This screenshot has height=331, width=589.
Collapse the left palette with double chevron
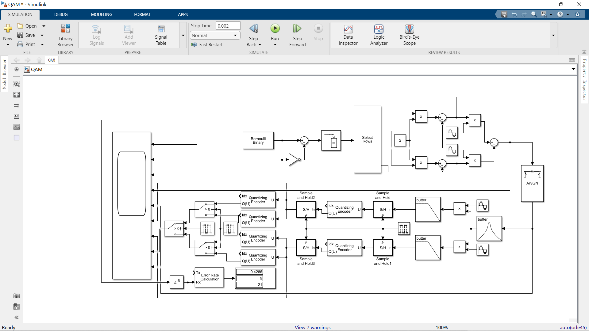(17, 318)
